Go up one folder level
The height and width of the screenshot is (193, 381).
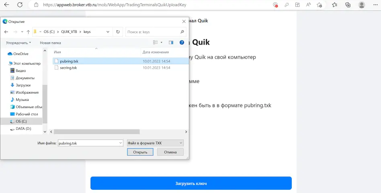pyautogui.click(x=28, y=32)
